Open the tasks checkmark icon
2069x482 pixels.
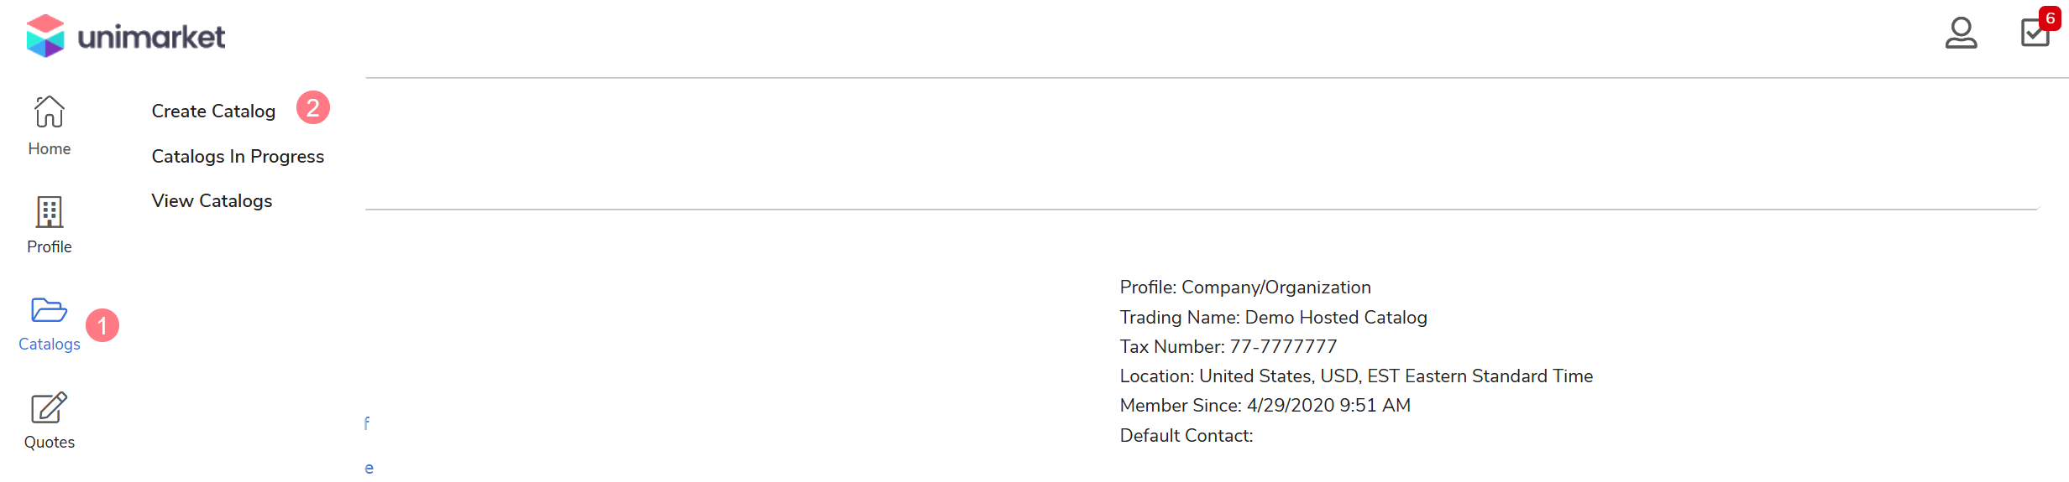tap(2034, 34)
